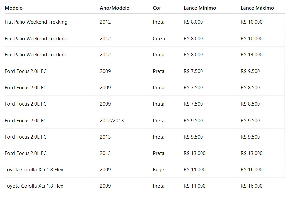The height and width of the screenshot is (198, 288).
Task: Click the Cor column header
Action: tap(157, 8)
